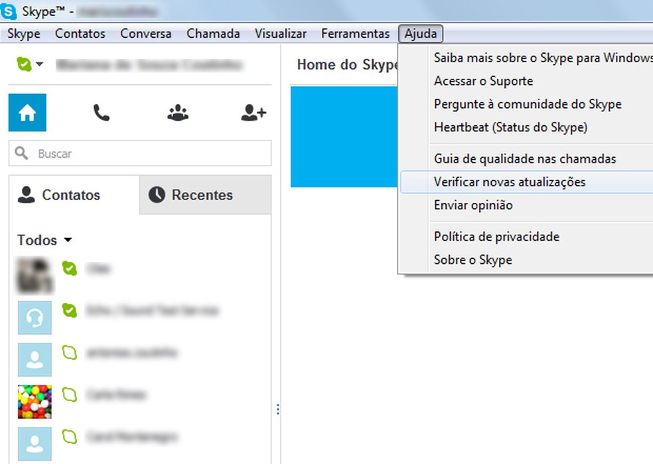The width and height of the screenshot is (653, 464).
Task: Open the call phones dial pad icon
Action: 101,113
